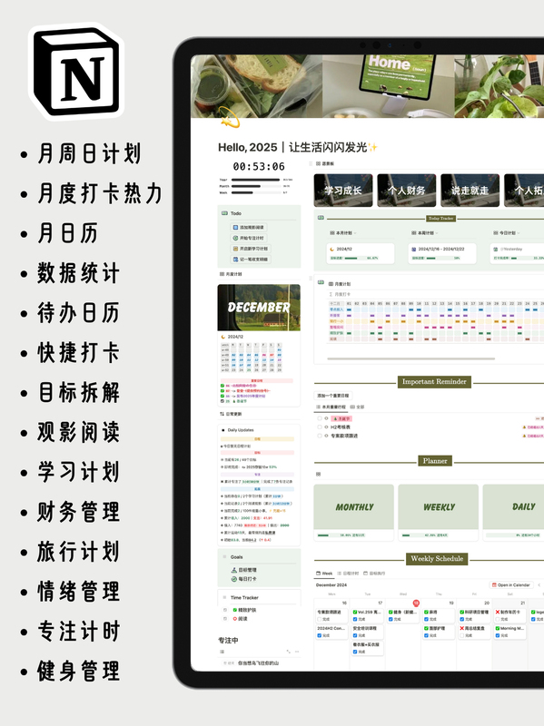Toggle 完成 checkbox on 安全培训课程 card

pyautogui.click(x=355, y=635)
